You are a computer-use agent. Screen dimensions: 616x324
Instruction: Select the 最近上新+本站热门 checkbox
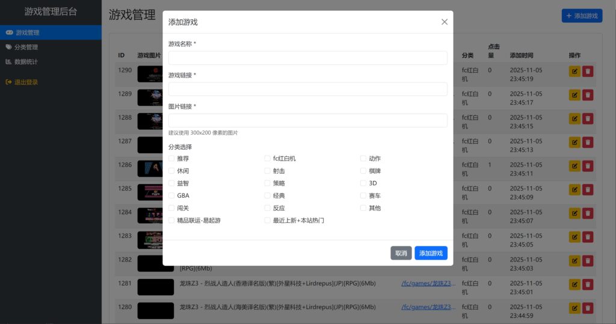pos(267,221)
